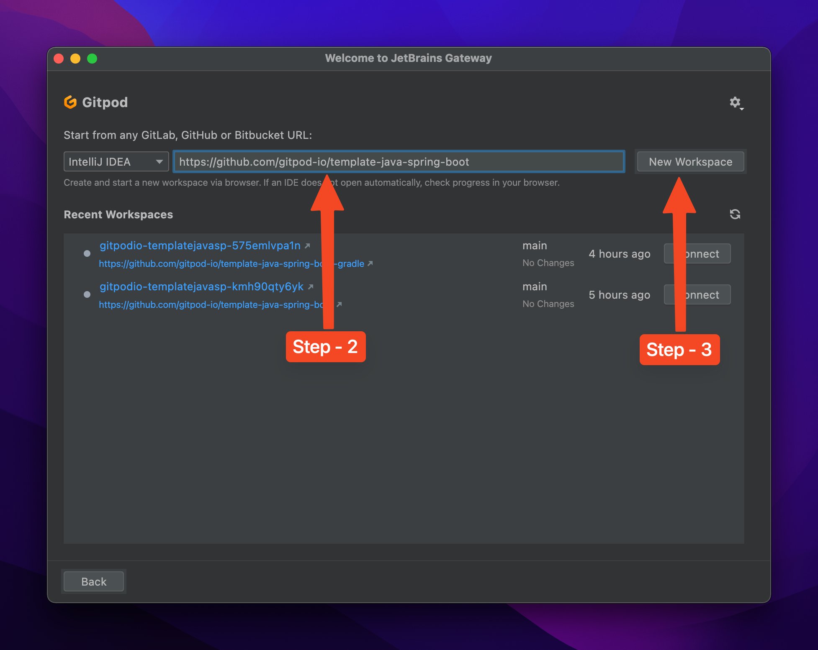
Task: Click 'main' branch of the second workspace
Action: pos(535,287)
